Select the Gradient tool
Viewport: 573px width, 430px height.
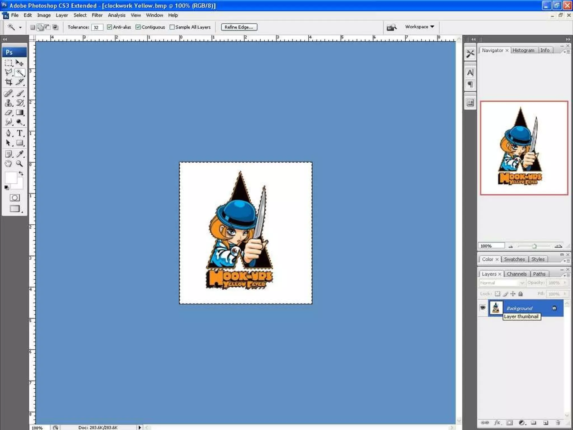(20, 113)
